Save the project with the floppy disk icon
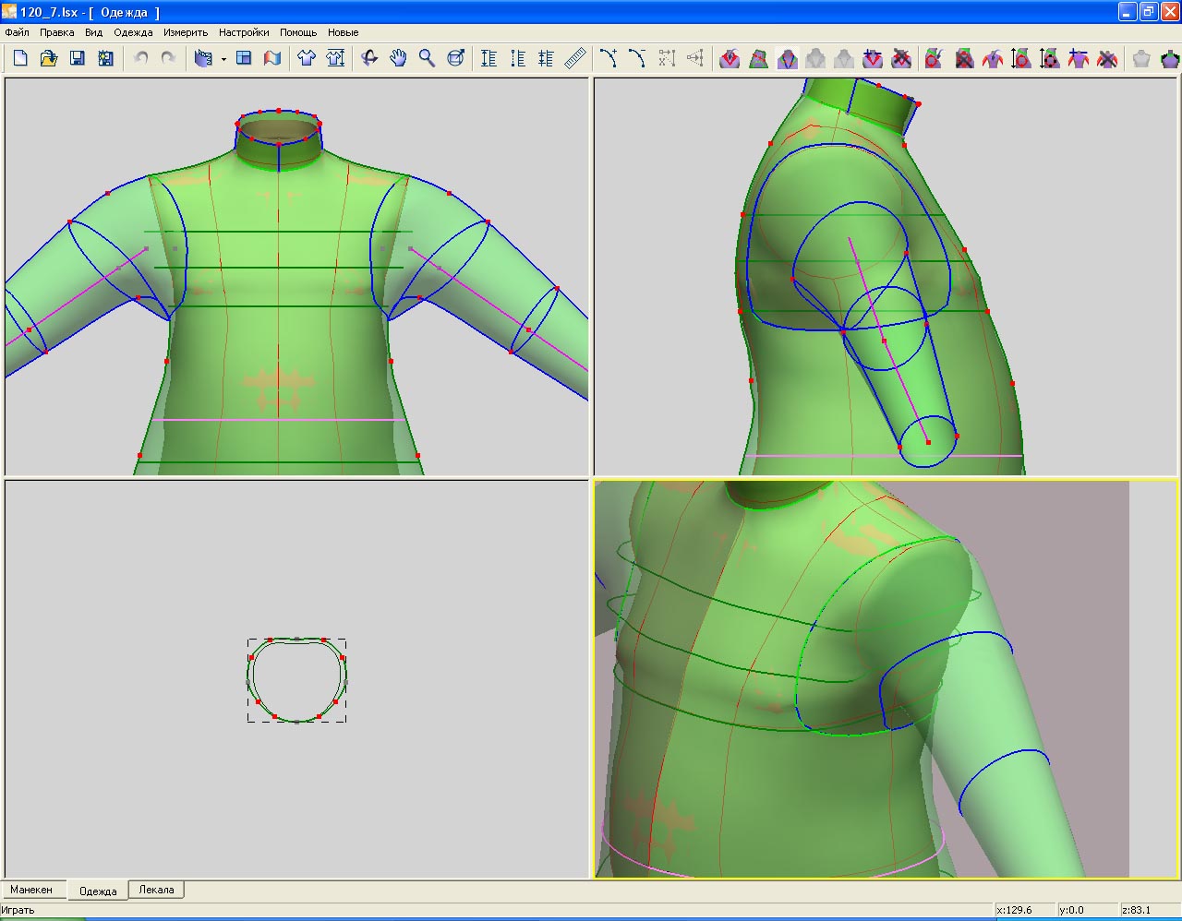Viewport: 1182px width, 921px height. coord(78,58)
